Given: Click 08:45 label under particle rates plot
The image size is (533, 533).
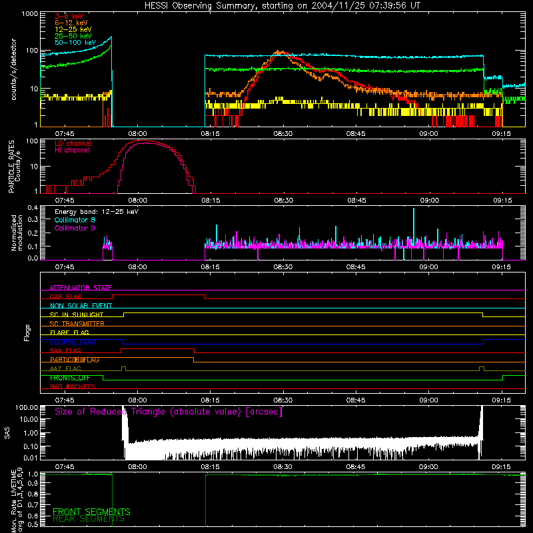Looking at the screenshot, I should [356, 201].
